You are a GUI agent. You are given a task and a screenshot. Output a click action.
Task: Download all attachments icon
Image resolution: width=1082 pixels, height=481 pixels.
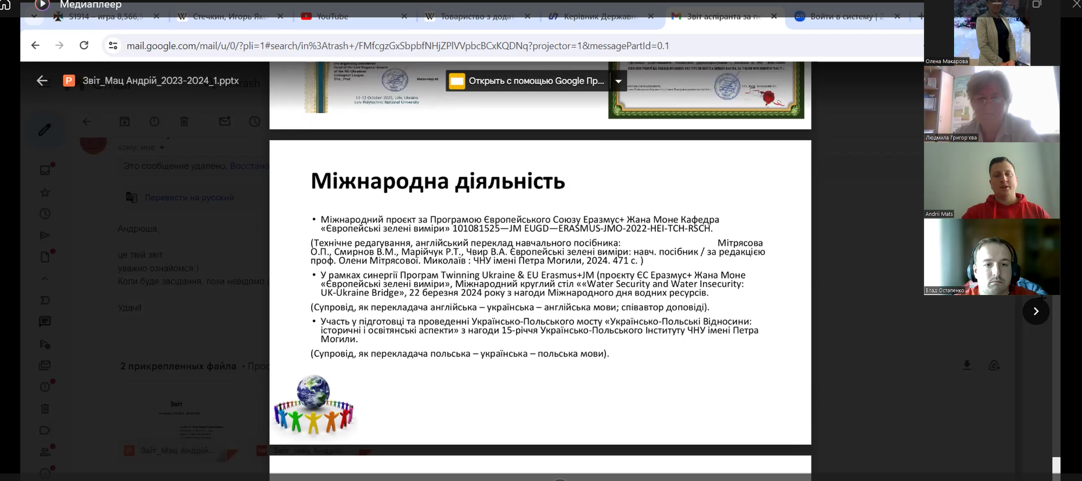pos(967,365)
